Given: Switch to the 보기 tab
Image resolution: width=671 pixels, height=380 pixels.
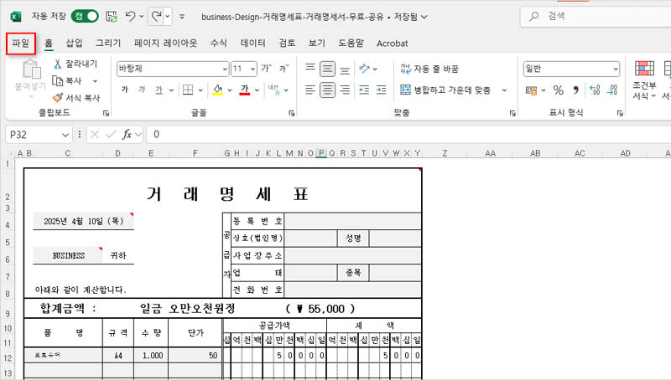Looking at the screenshot, I should pyautogui.click(x=317, y=44).
